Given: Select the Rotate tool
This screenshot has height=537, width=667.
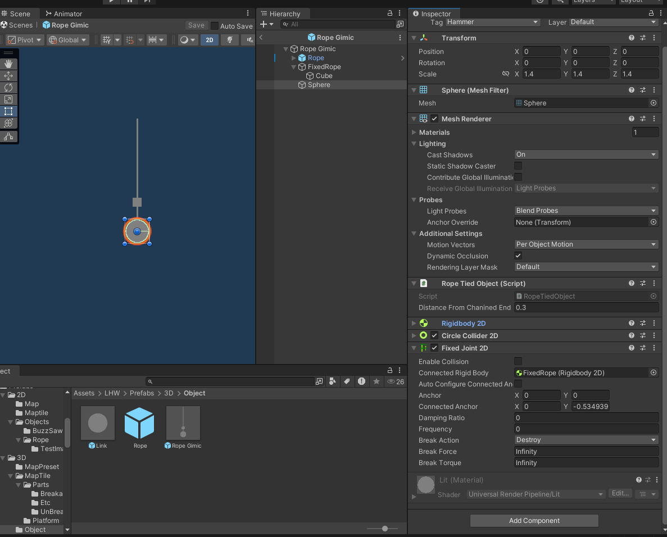Looking at the screenshot, I should pos(8,88).
